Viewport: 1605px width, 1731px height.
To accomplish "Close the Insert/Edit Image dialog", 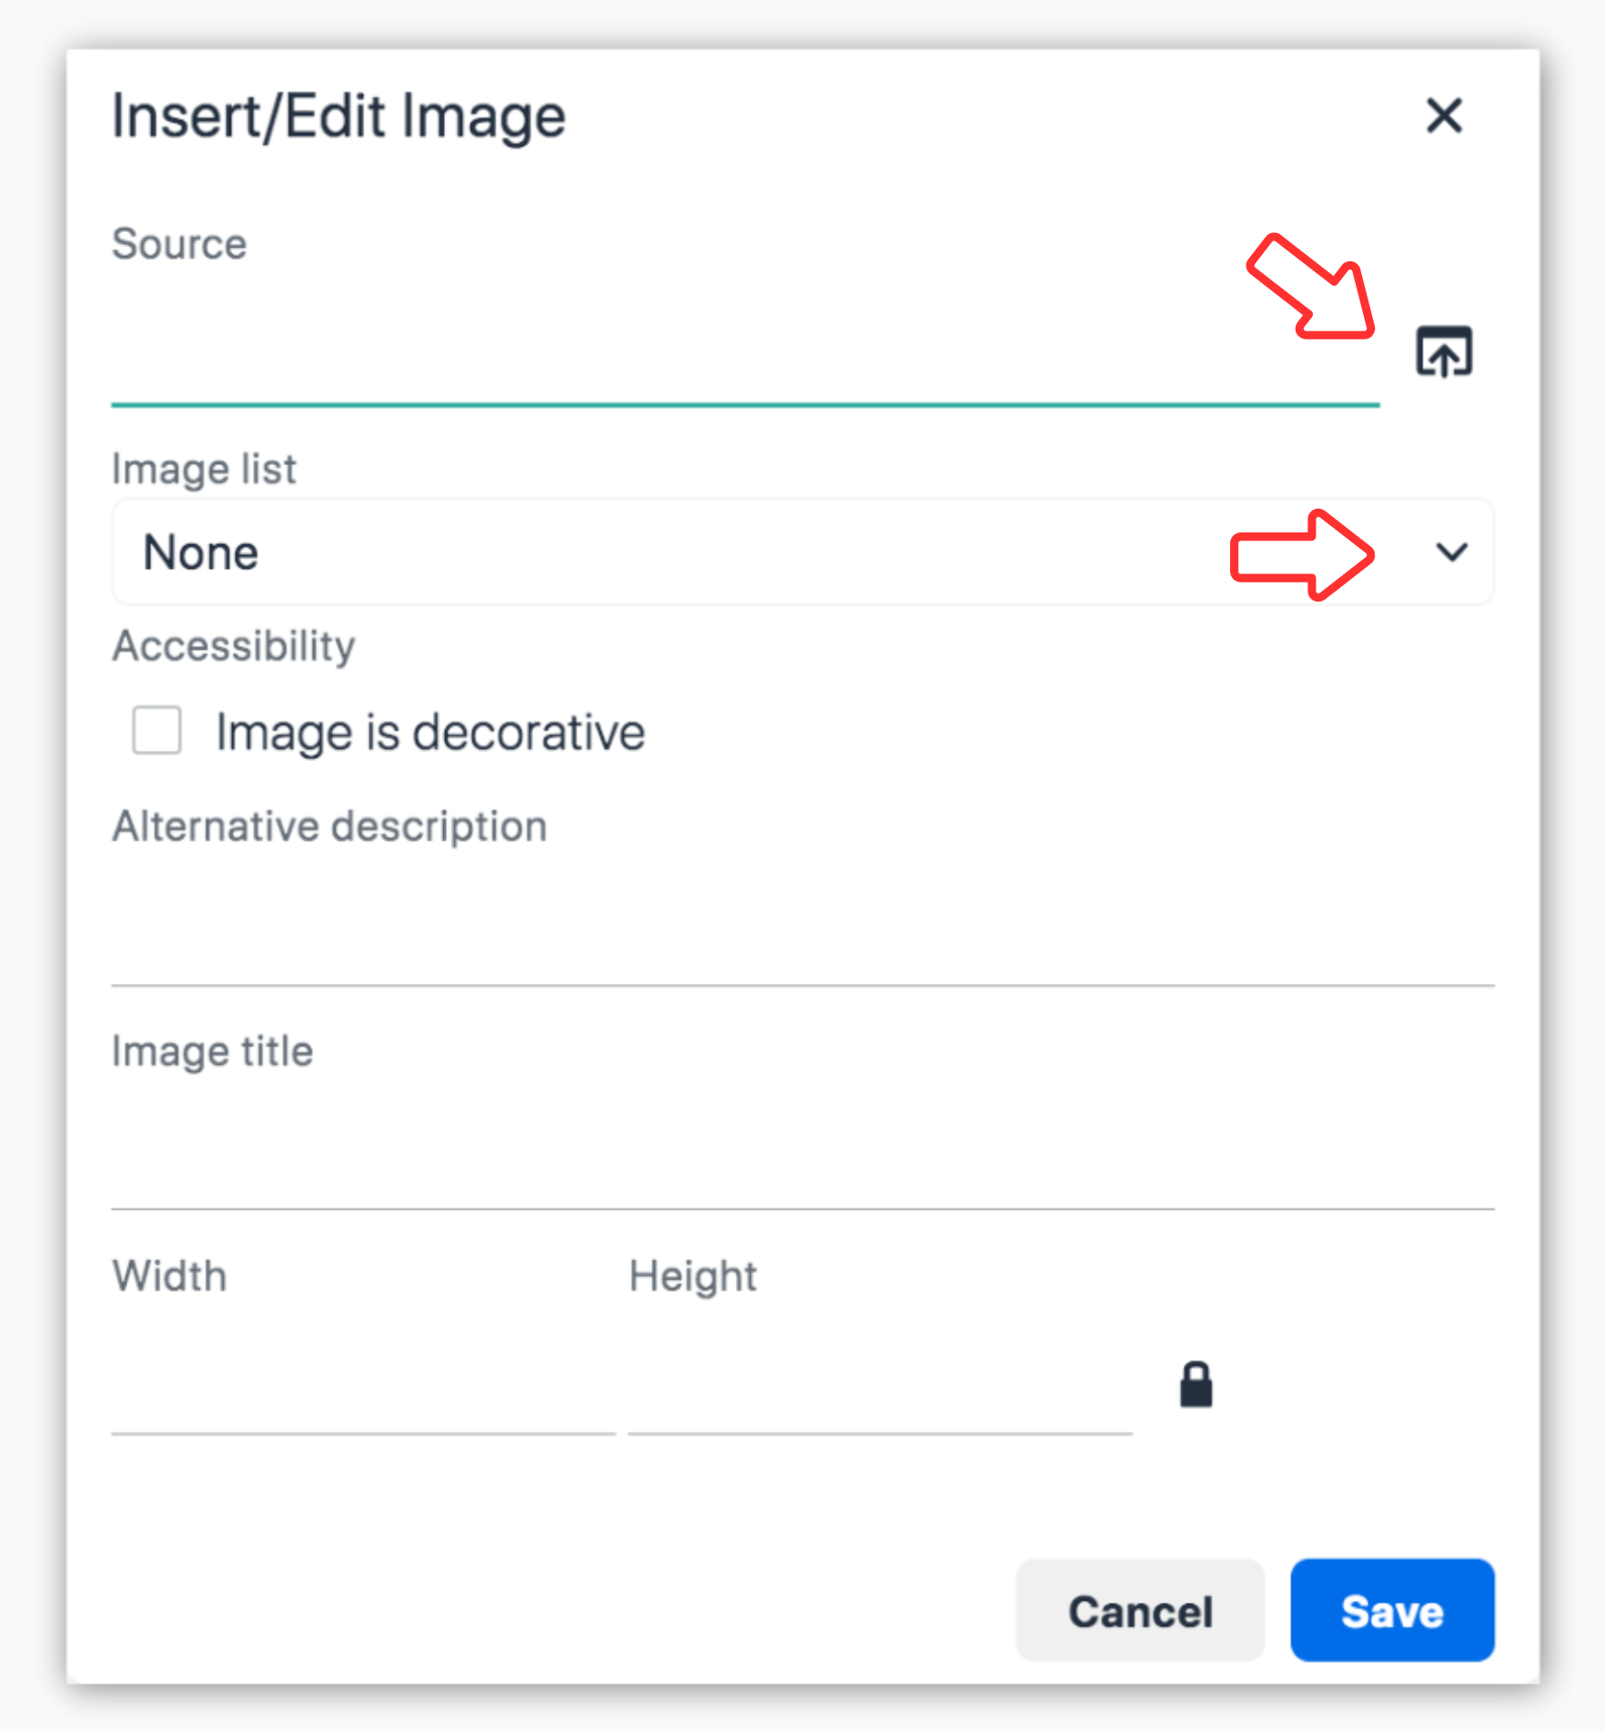I will click(1443, 116).
